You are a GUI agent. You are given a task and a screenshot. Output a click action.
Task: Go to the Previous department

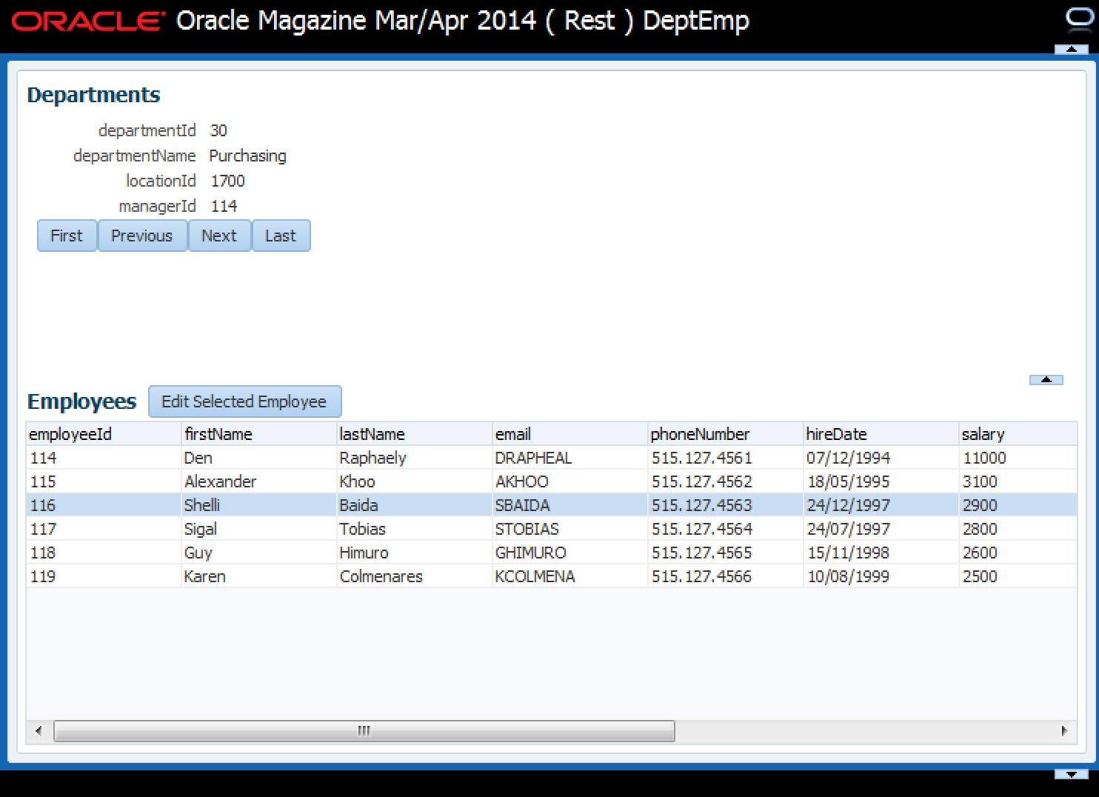(x=141, y=236)
